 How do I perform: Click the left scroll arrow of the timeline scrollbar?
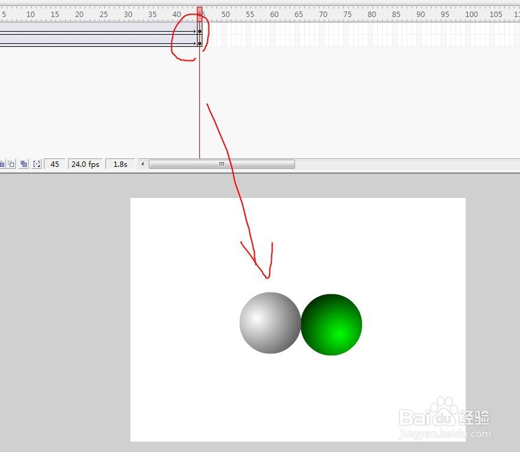point(143,164)
